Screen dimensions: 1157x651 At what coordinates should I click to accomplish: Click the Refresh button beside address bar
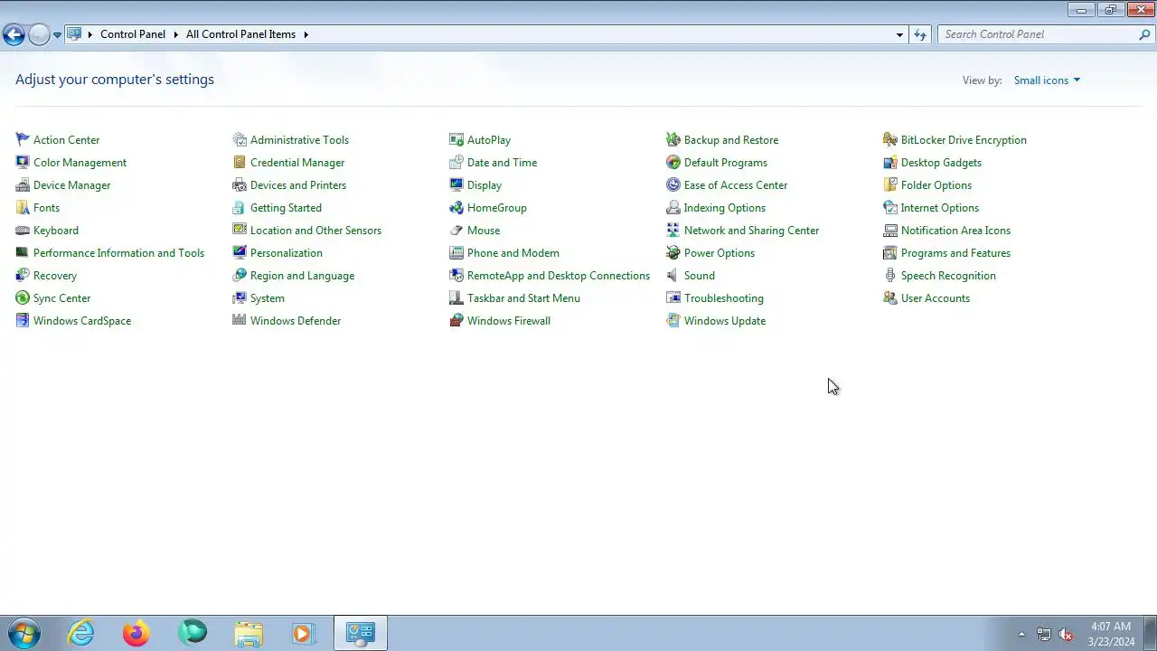pos(920,34)
